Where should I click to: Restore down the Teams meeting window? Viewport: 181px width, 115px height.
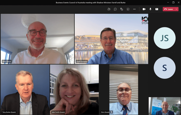click(173, 2)
